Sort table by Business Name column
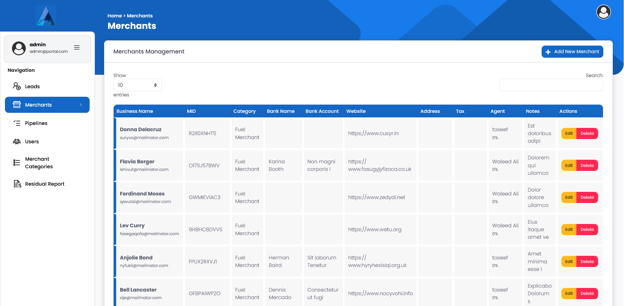Image resolution: width=624 pixels, height=306 pixels. click(135, 111)
